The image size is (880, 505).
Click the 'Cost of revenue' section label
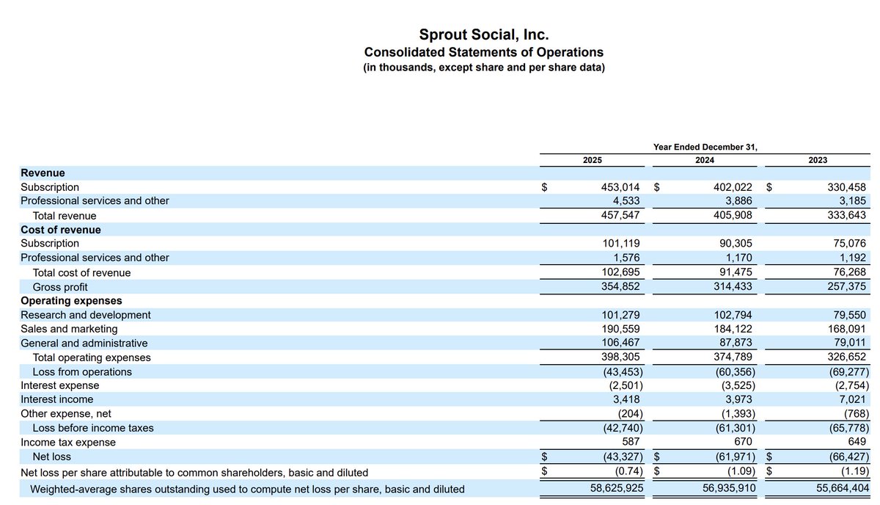click(x=61, y=230)
